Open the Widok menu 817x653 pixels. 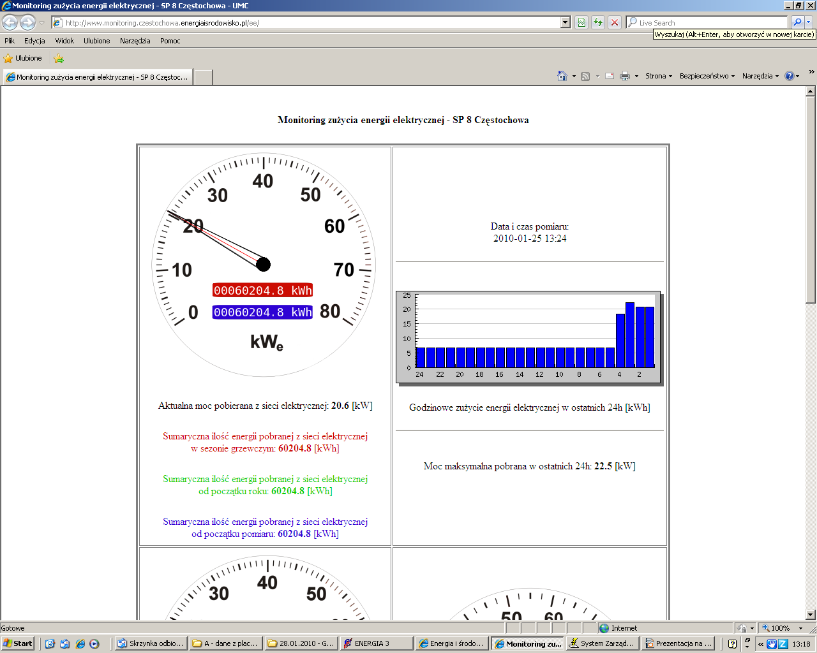click(64, 41)
